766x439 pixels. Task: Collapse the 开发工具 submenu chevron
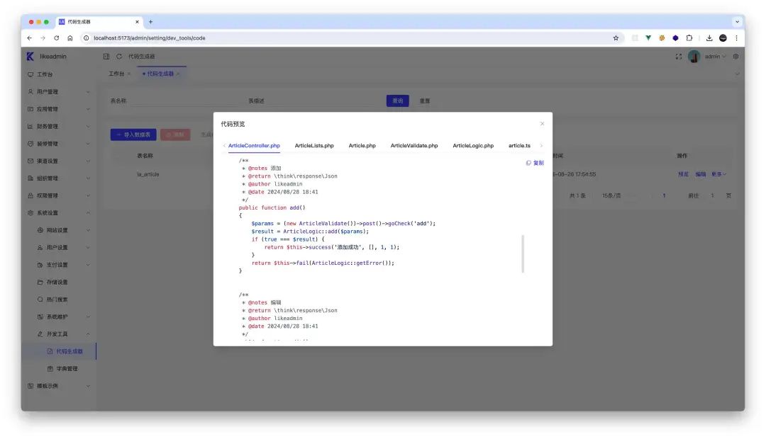(88, 334)
